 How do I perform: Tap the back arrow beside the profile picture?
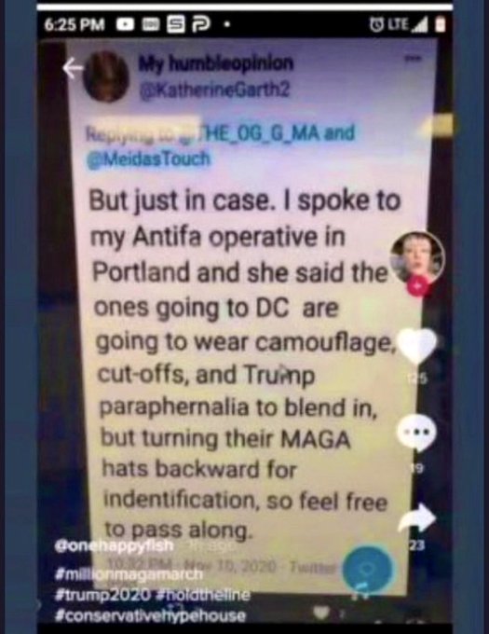click(x=73, y=68)
